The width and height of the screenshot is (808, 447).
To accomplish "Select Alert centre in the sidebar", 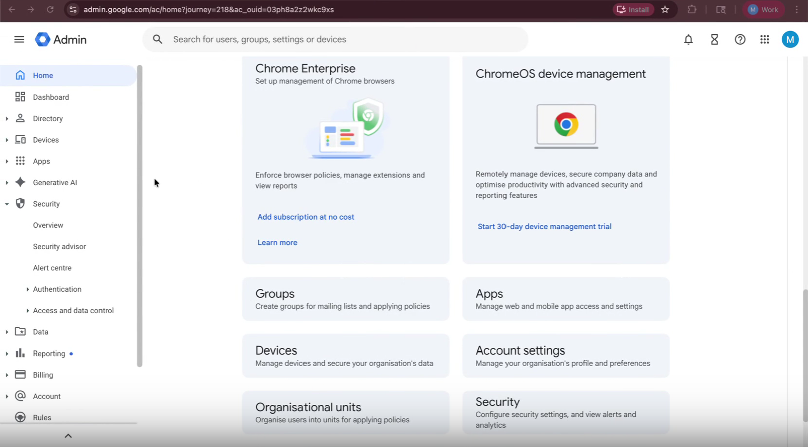I will coord(52,268).
